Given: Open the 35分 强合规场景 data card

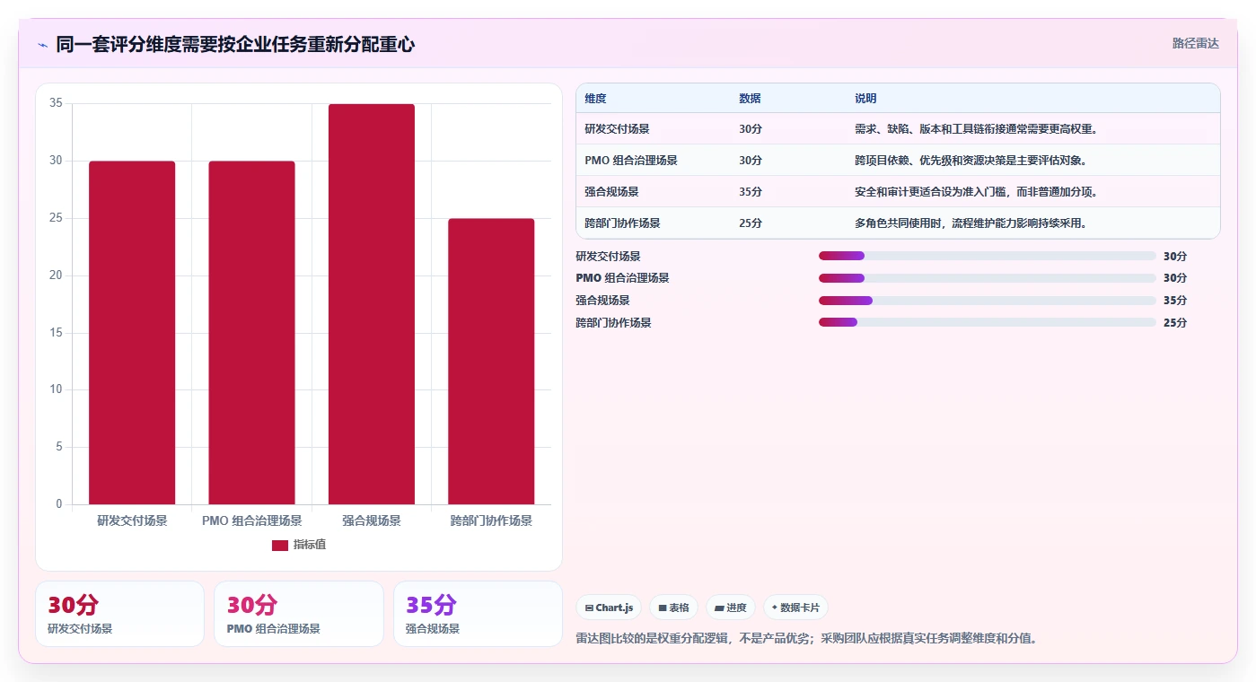Looking at the screenshot, I should pyautogui.click(x=478, y=614).
